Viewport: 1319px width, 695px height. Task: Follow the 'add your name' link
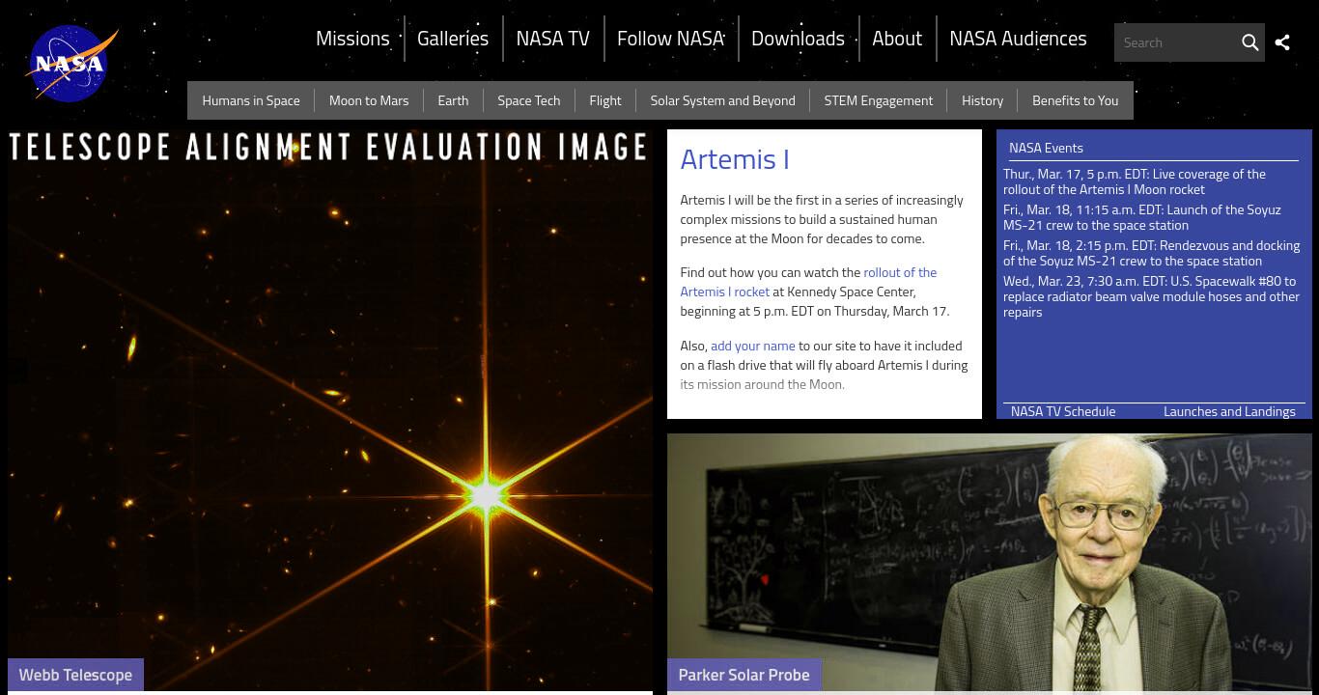pos(753,346)
